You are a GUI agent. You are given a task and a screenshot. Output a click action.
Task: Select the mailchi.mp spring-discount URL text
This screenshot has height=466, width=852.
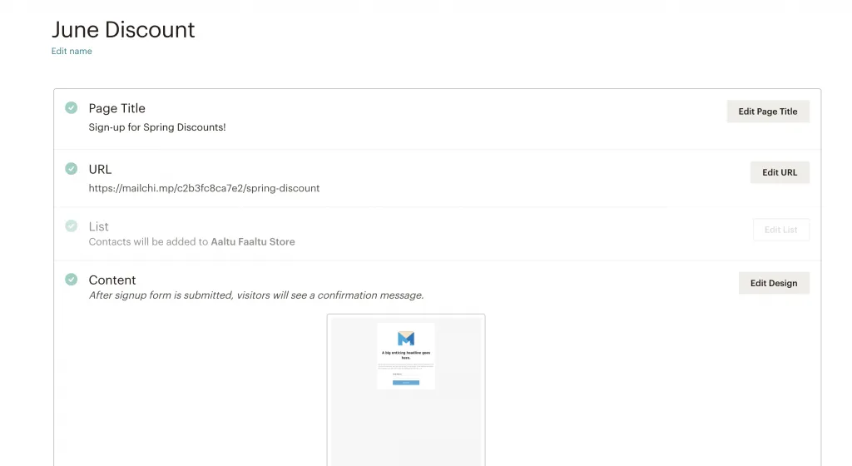[x=205, y=188]
